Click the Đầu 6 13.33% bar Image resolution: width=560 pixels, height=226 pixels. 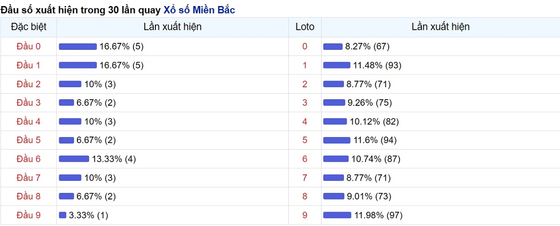74,159
